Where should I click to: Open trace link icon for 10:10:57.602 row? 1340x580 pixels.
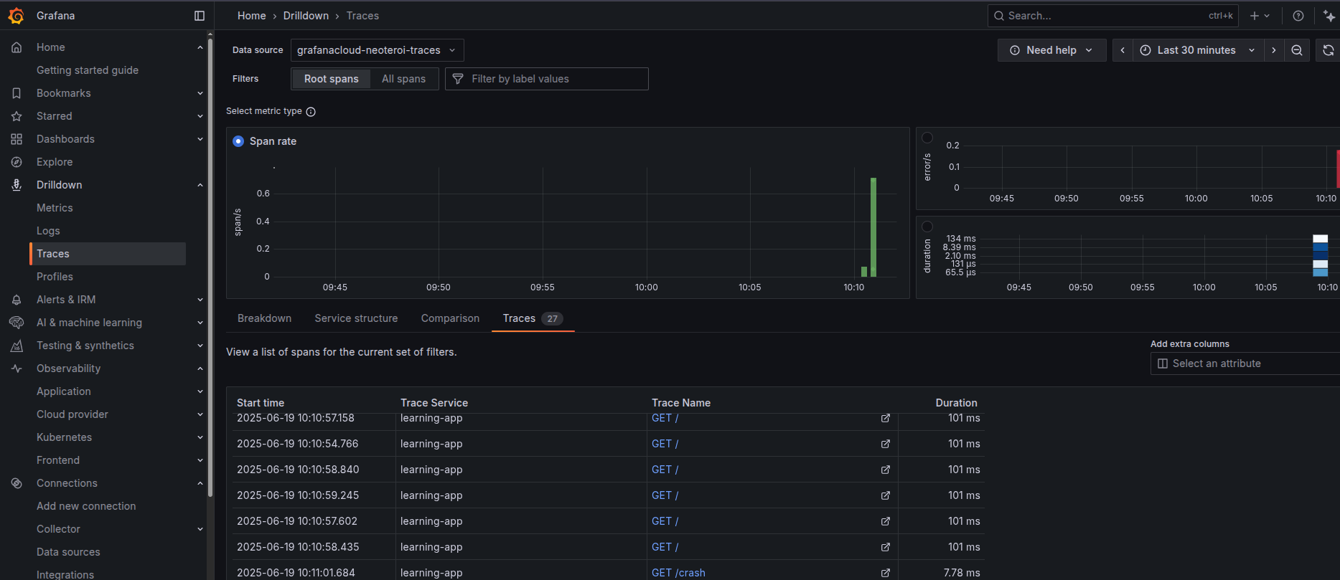click(x=886, y=521)
